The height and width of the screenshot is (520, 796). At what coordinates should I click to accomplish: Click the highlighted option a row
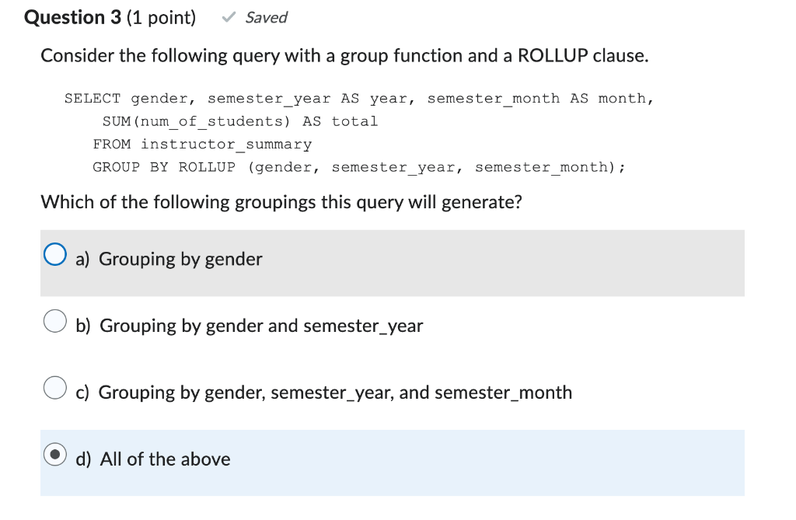tap(393, 263)
